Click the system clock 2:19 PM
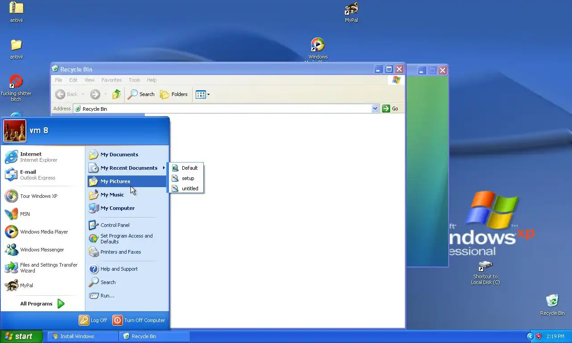This screenshot has height=343, width=572. point(555,336)
